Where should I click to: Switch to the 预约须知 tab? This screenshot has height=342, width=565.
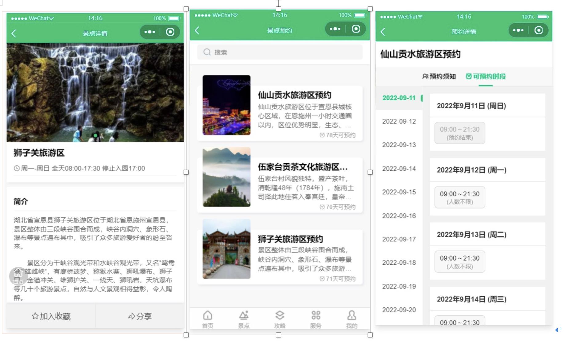pyautogui.click(x=439, y=77)
